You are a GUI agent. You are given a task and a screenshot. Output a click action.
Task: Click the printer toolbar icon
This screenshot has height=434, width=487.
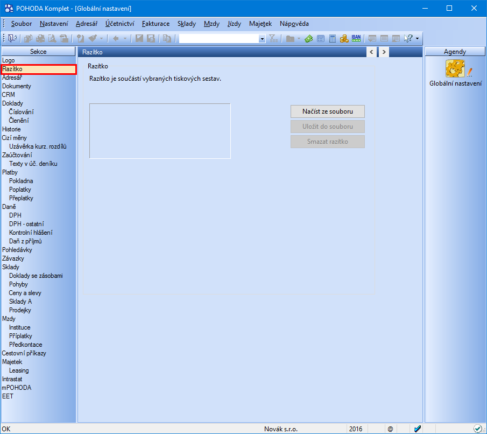(40, 38)
